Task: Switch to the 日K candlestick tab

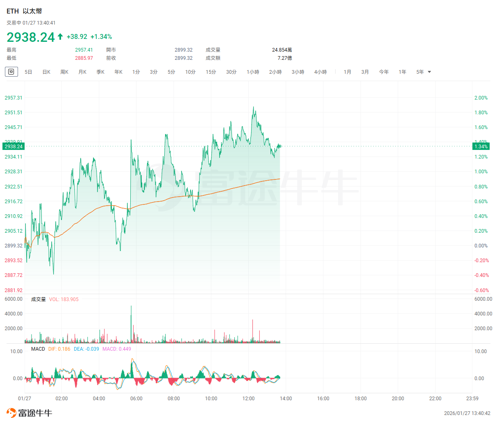Action: point(46,72)
